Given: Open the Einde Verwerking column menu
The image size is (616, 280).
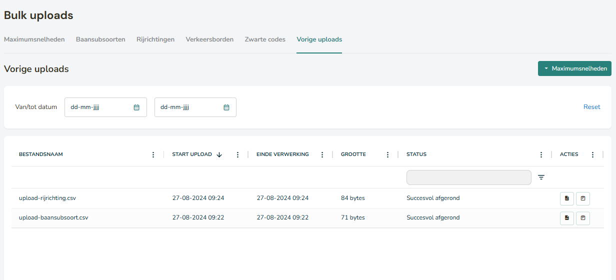Looking at the screenshot, I should (x=322, y=154).
